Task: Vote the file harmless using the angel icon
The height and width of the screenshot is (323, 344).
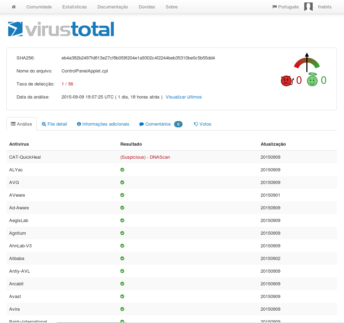Action: [x=313, y=80]
